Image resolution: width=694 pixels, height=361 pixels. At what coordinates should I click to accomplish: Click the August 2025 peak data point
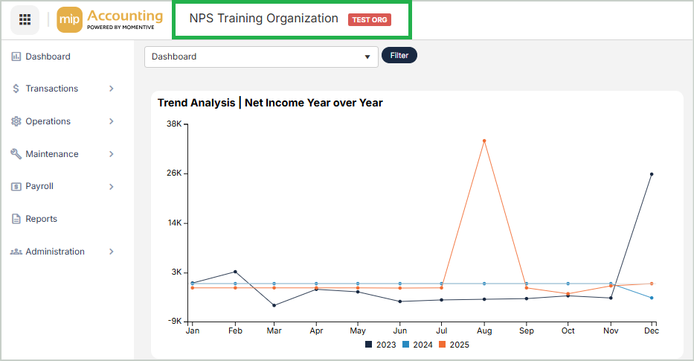[x=484, y=141]
